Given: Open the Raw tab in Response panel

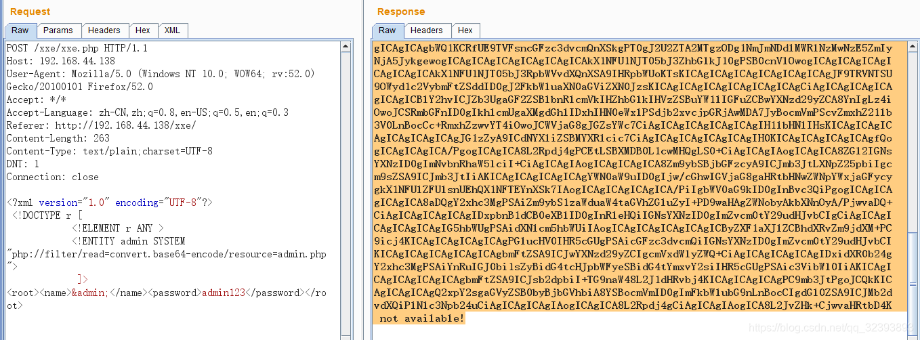Looking at the screenshot, I should 388,30.
